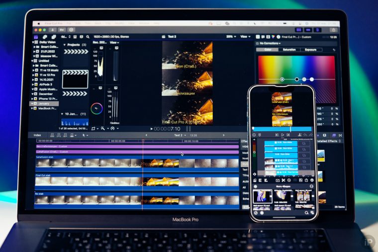
Task: Open the No Corrections dropdown
Action: [270, 44]
